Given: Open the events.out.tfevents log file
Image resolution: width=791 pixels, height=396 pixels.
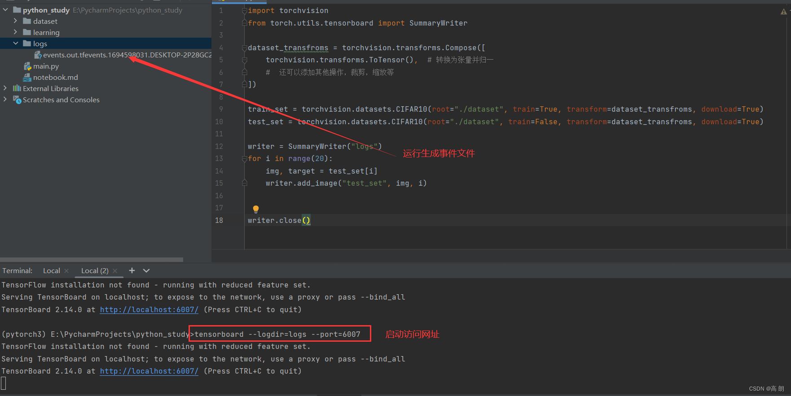Looking at the screenshot, I should 127,55.
